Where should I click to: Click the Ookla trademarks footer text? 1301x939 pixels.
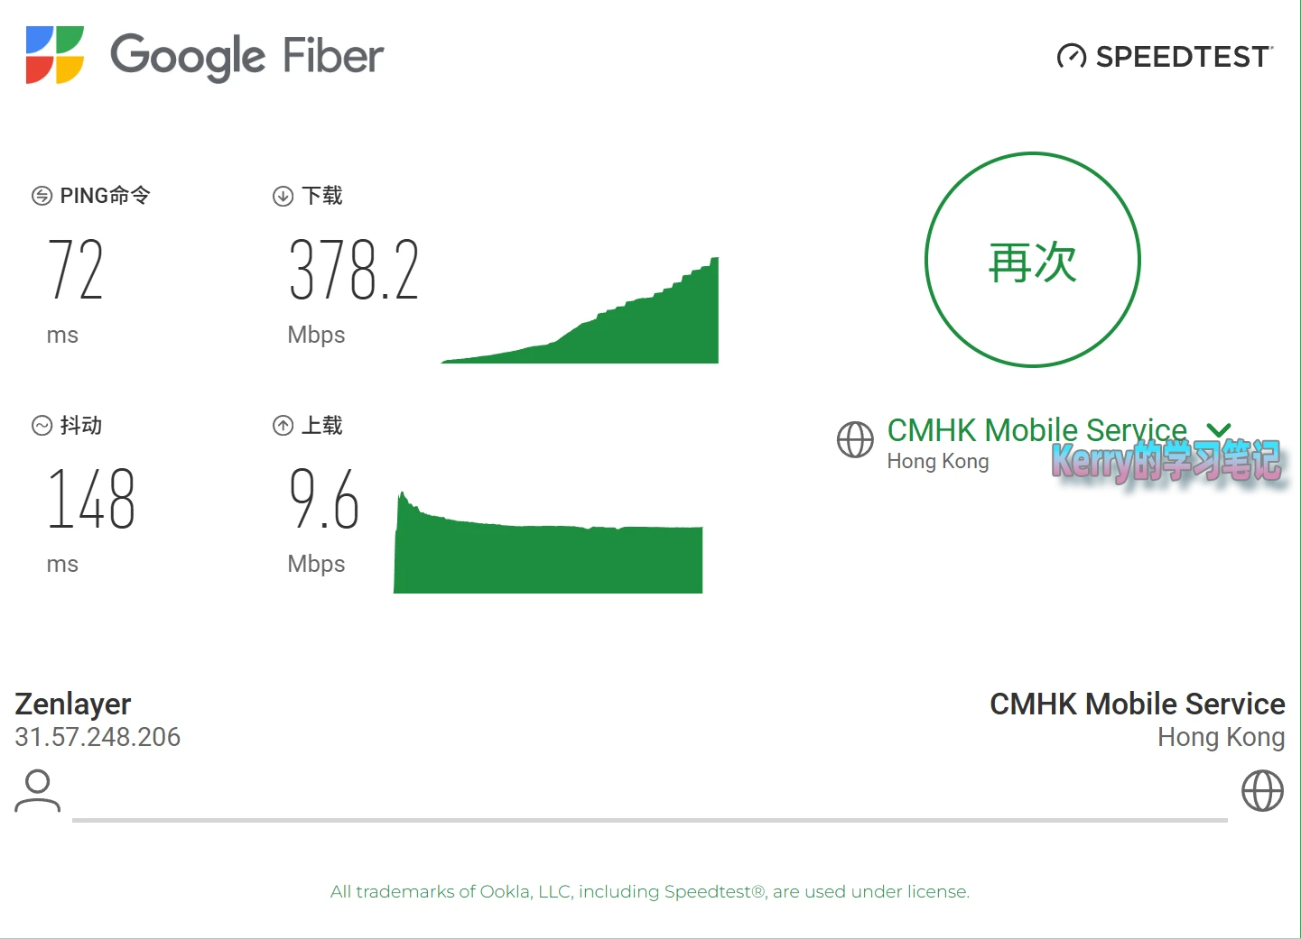click(x=650, y=891)
